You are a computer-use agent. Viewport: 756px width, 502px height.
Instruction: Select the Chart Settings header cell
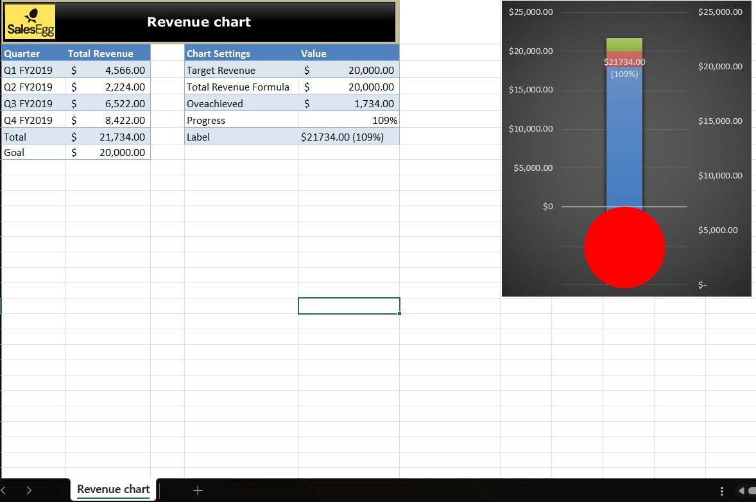(x=241, y=54)
